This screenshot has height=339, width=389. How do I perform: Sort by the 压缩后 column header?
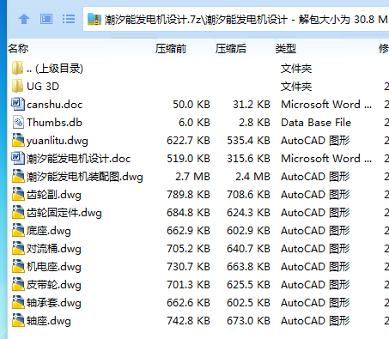pos(246,49)
